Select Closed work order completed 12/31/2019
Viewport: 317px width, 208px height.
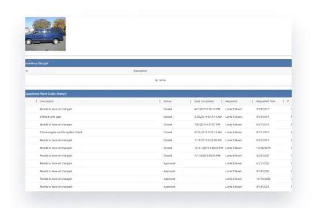click(158, 148)
